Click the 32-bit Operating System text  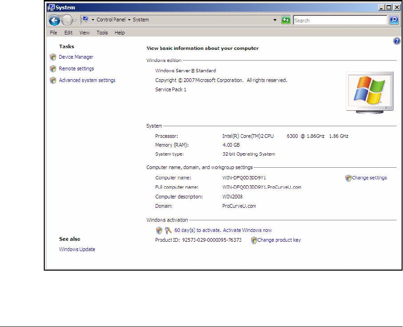click(248, 154)
